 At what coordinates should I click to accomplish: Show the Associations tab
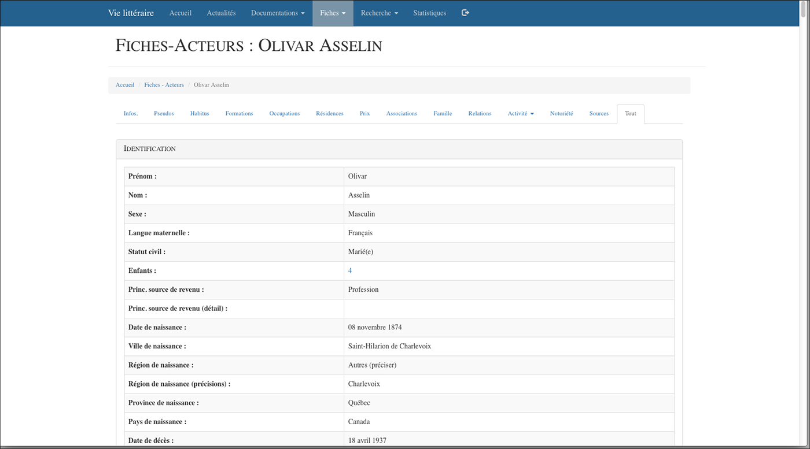click(402, 113)
